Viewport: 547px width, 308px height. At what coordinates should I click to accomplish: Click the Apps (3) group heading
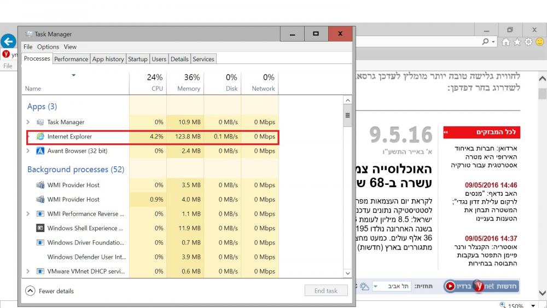[x=42, y=106]
